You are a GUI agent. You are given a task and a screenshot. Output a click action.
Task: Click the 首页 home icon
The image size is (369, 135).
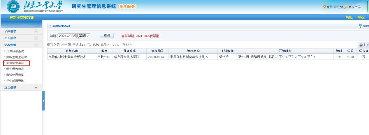pos(324,7)
